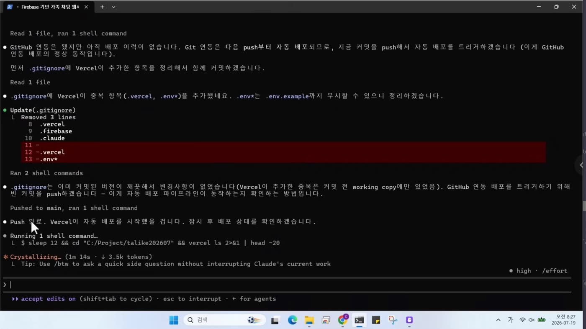Open Chrome from the taskbar
586x329 pixels.
[343, 320]
